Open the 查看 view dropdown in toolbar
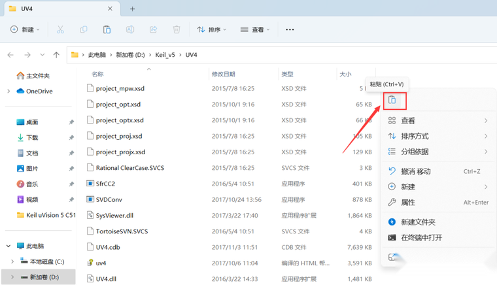Screen dimensions: 497x285 pyautogui.click(x=255, y=29)
